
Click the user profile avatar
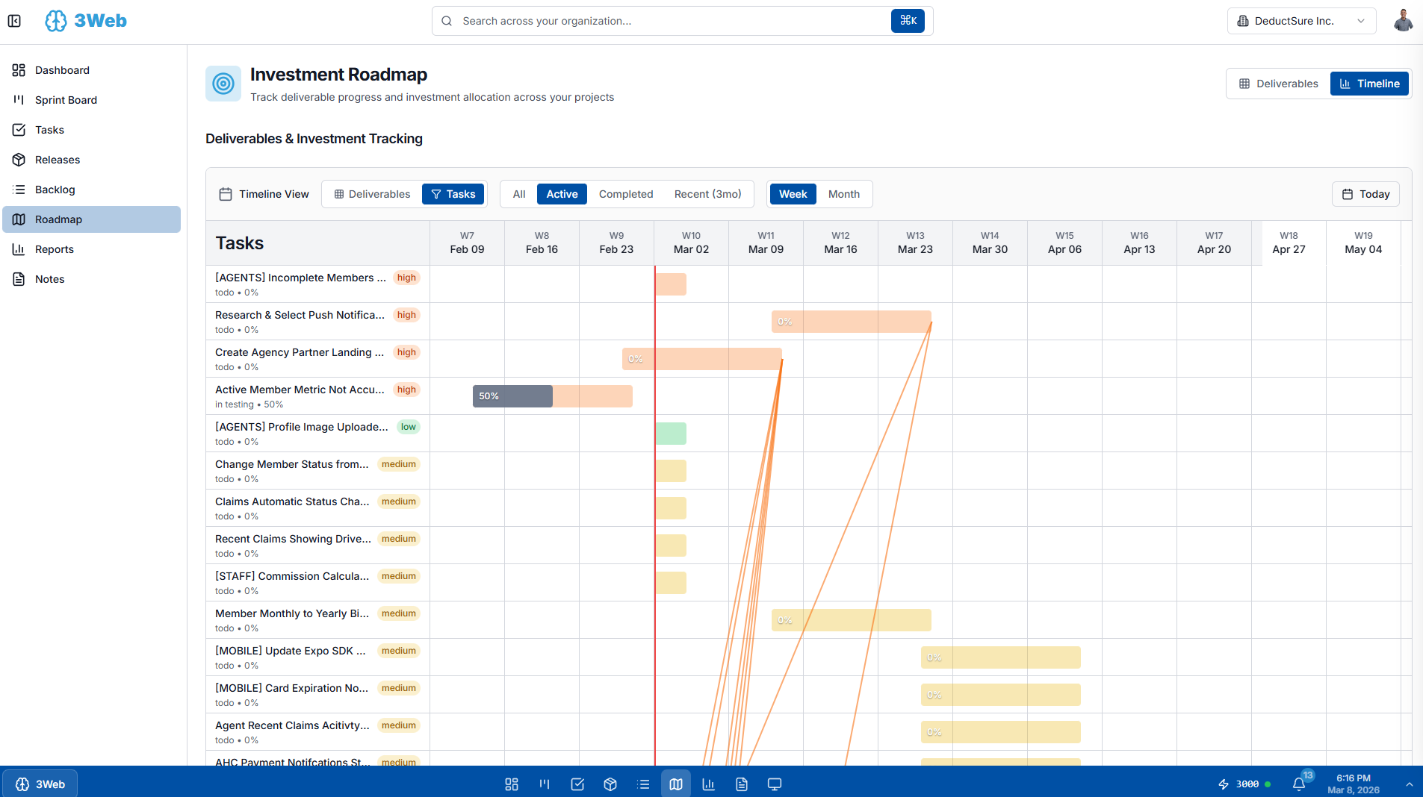tap(1403, 21)
